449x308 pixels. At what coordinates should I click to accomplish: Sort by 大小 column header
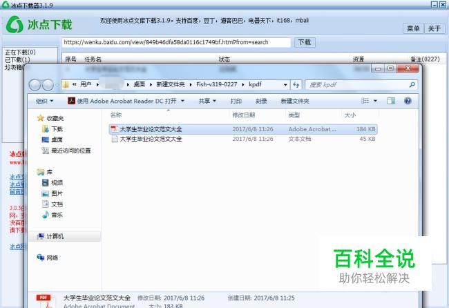click(x=350, y=115)
